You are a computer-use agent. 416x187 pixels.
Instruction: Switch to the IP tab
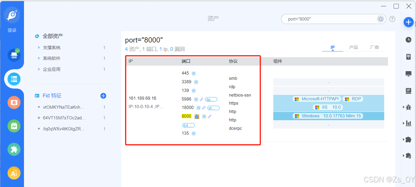pyautogui.click(x=333, y=47)
